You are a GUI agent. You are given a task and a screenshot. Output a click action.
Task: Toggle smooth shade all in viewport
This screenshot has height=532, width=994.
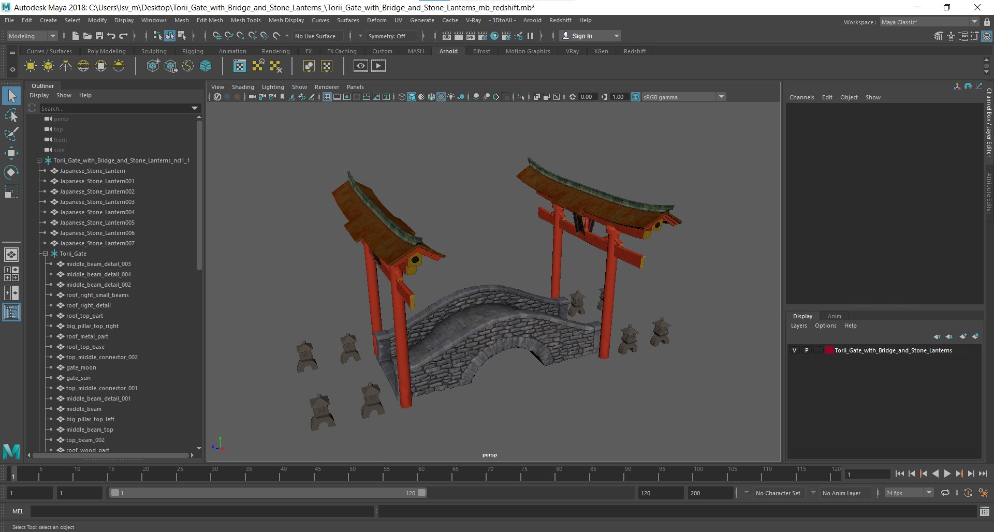(412, 97)
